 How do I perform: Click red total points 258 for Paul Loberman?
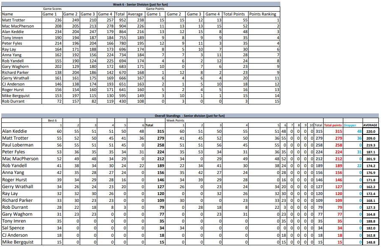pos(339,145)
